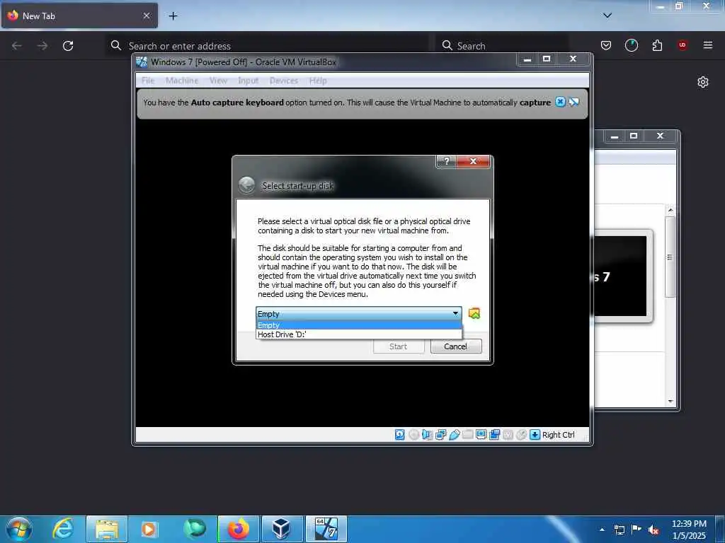The image size is (725, 543).
Task: Click the circular clock icon in Firefox toolbar
Action: 631,45
